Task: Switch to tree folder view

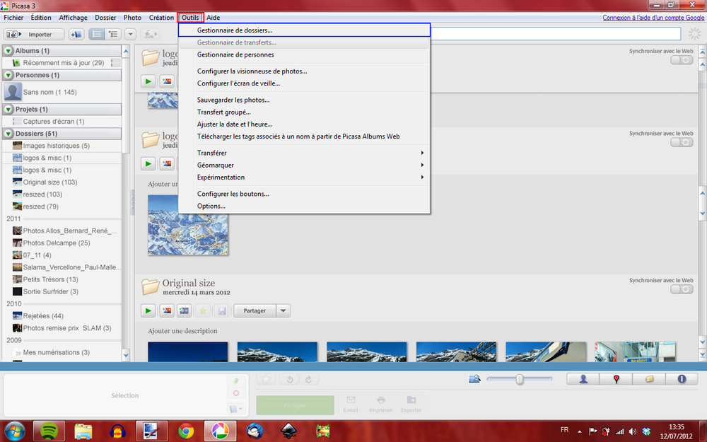Action: tap(112, 34)
